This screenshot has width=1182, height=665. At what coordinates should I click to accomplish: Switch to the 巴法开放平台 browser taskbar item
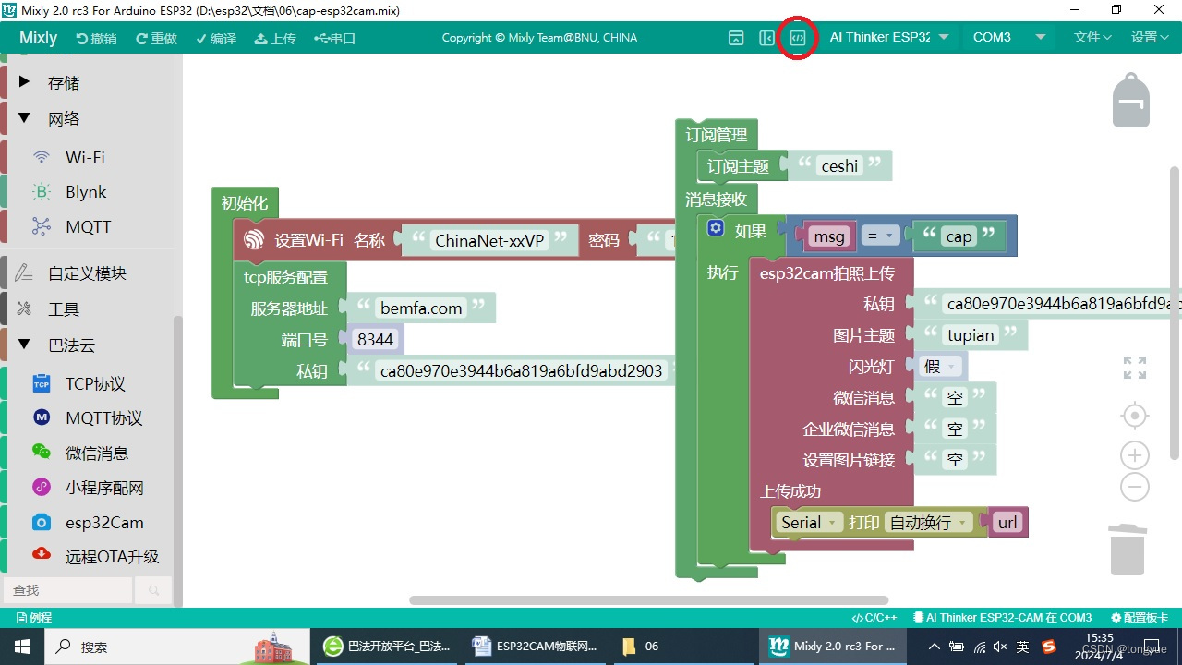[387, 647]
